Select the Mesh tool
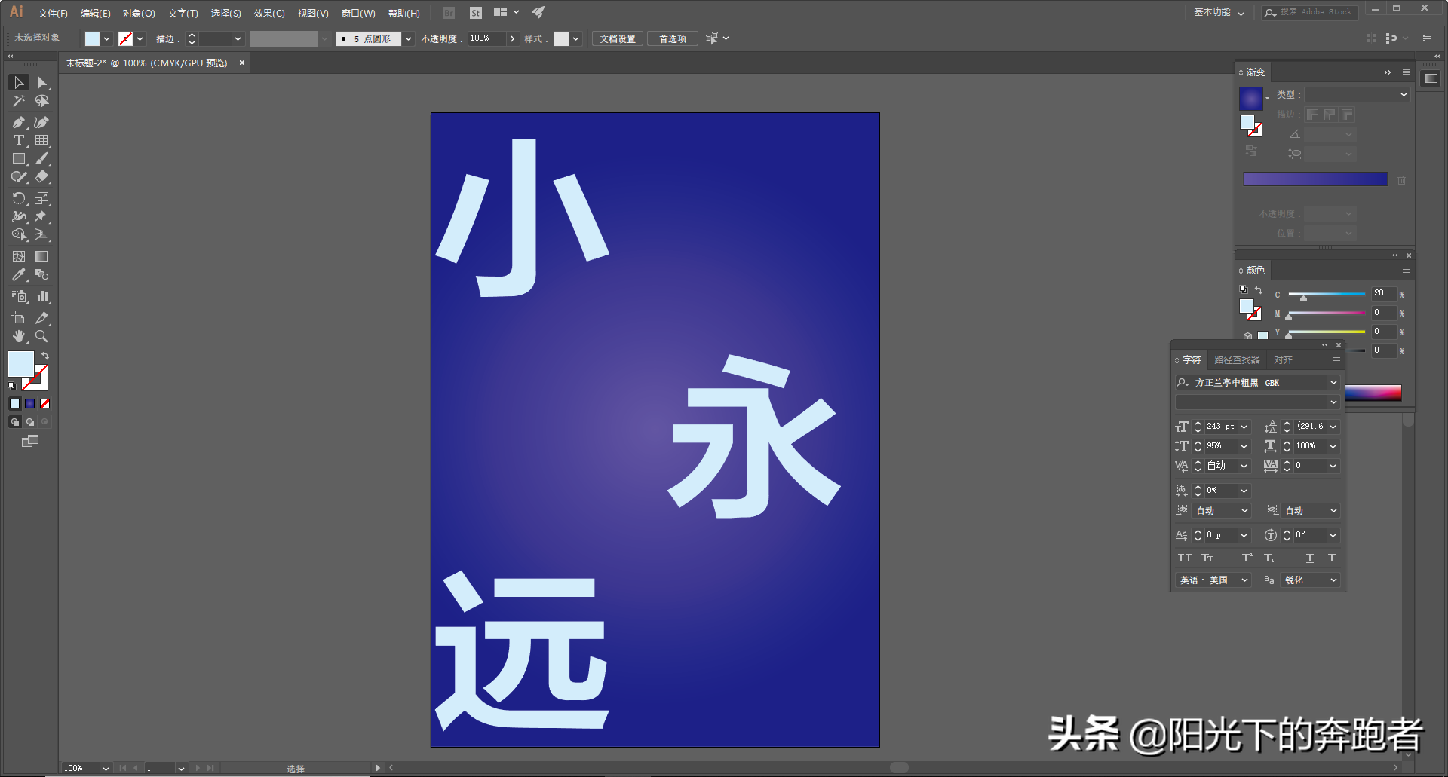This screenshot has height=777, width=1448. pos(19,256)
